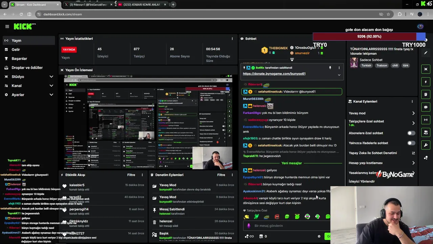Switch to the ffdevran1 X browser tab
Viewport: 433px width, 244px height.
pos(89,5)
